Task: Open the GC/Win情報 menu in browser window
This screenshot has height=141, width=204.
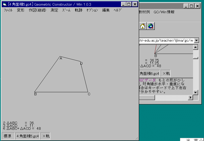Action: pos(164,12)
